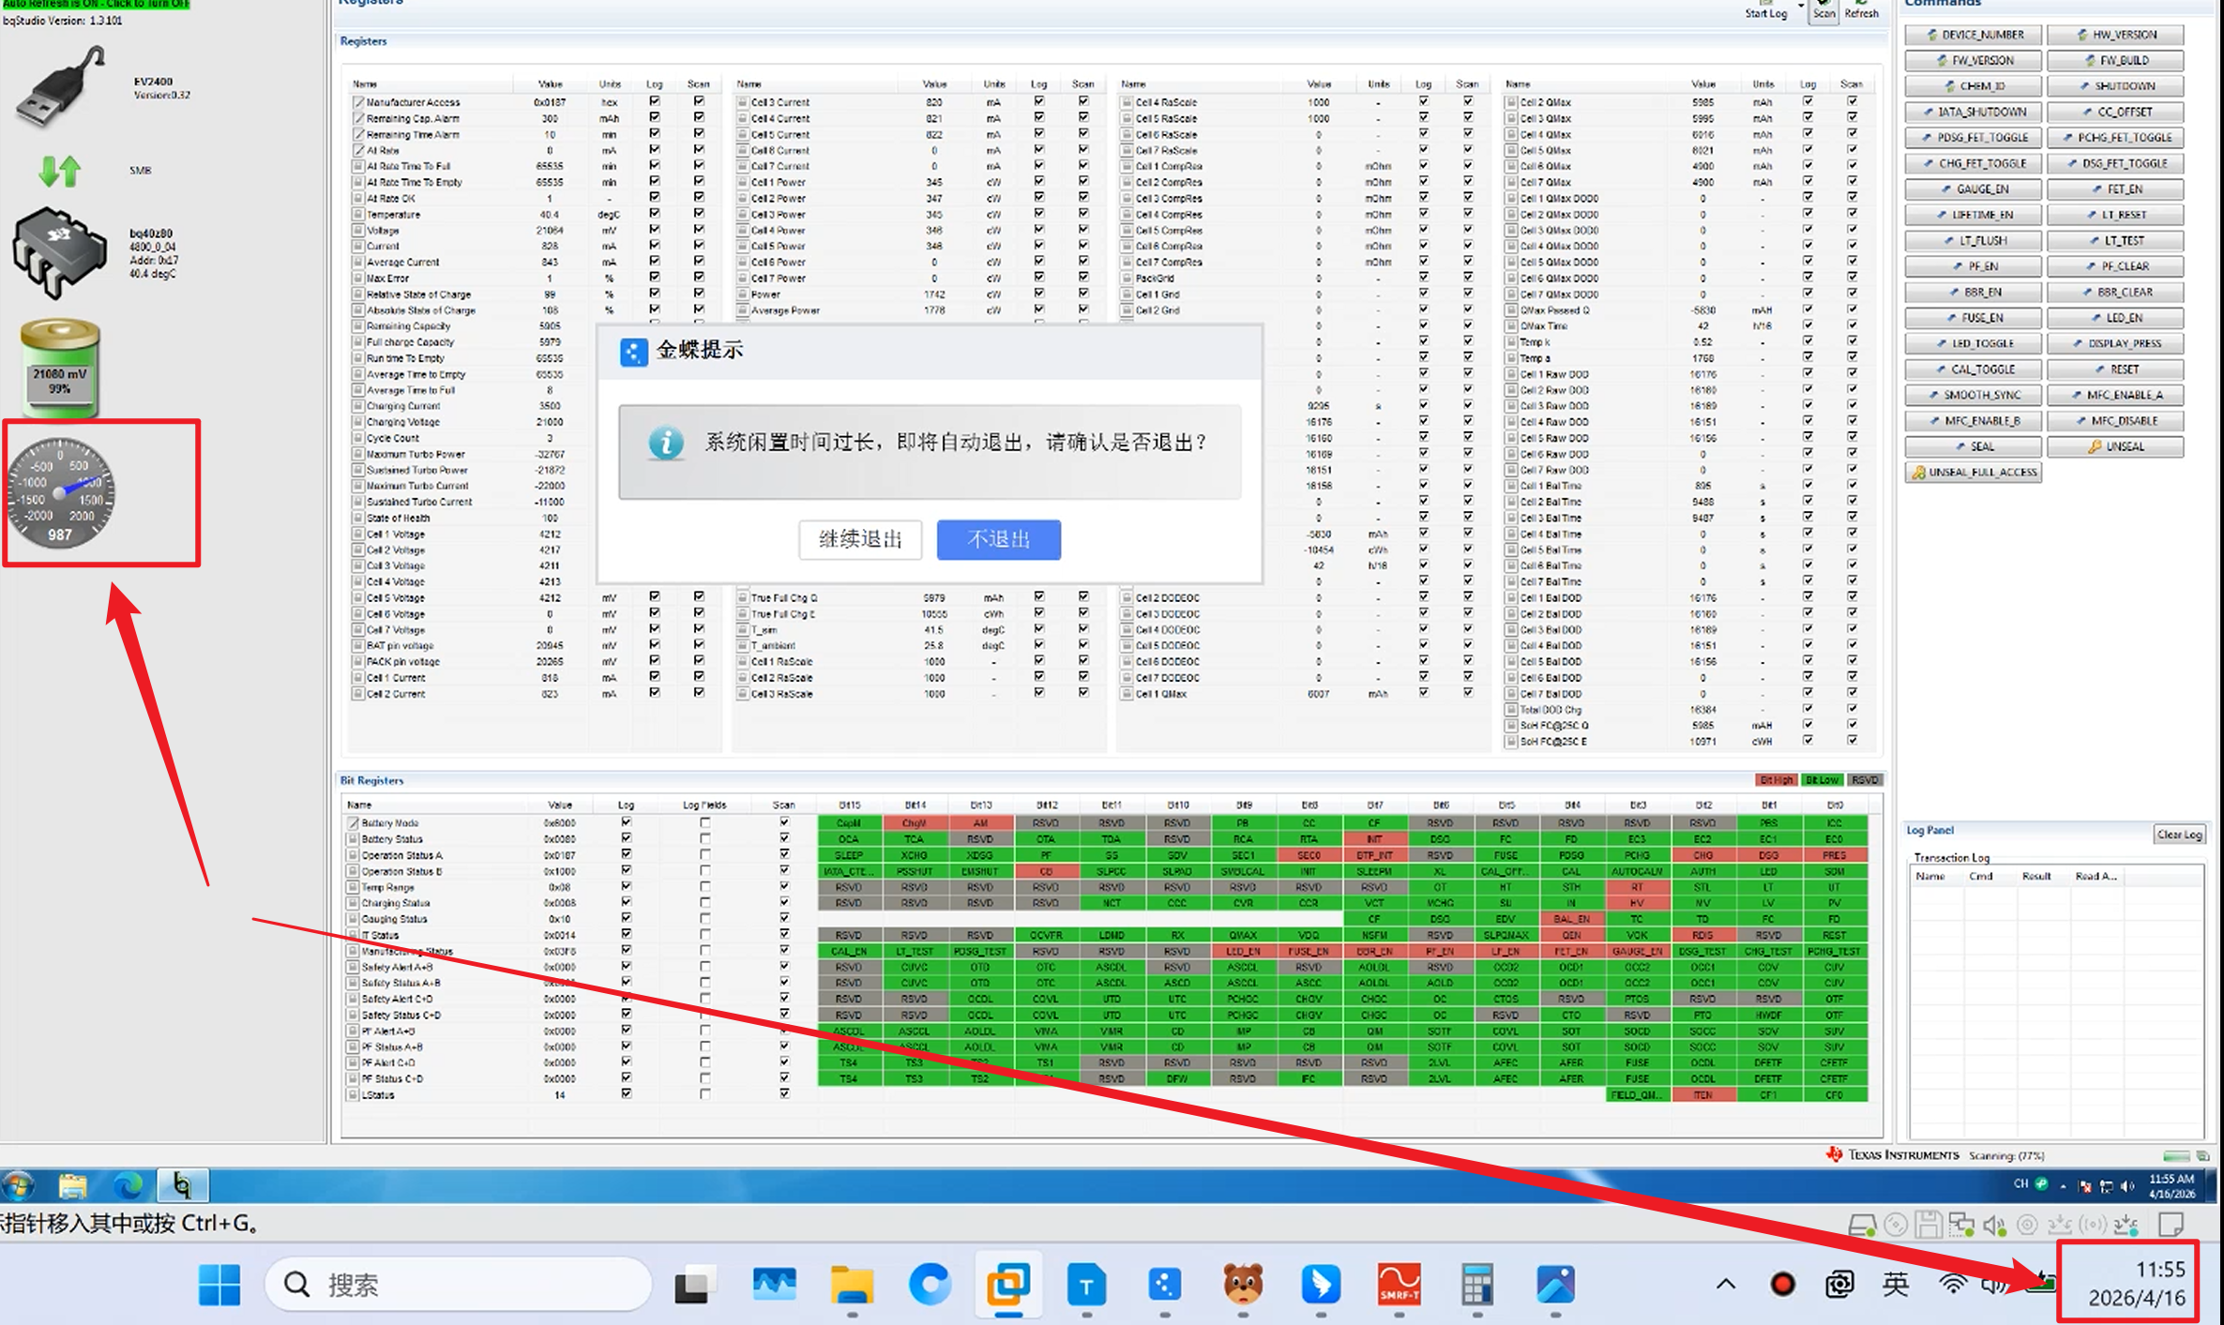Expand the Start Log dropdown arrow
2224x1325 pixels.
[1801, 8]
